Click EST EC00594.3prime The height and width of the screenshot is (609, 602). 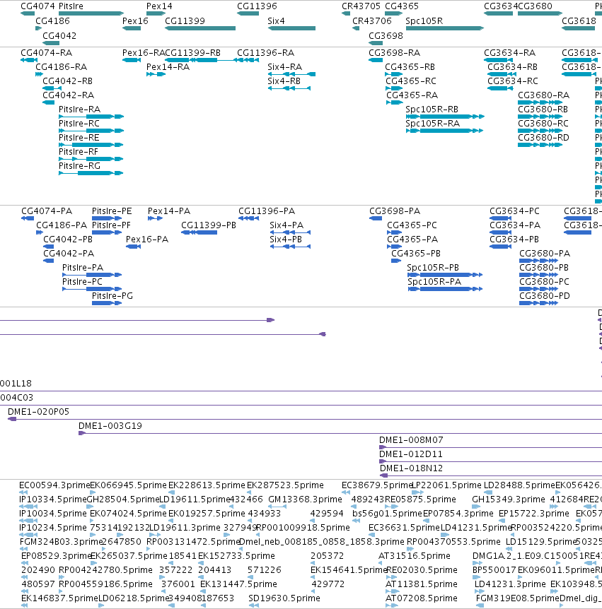[23, 492]
